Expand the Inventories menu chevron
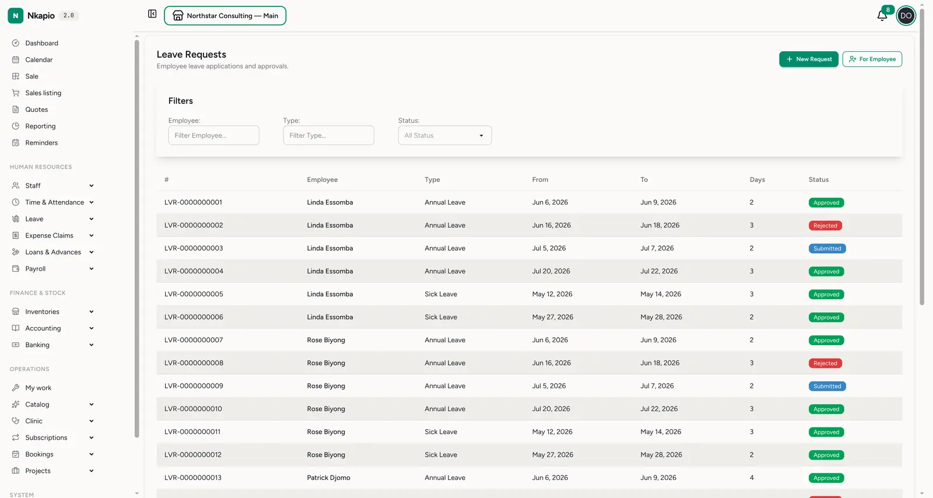Viewport: 933px width, 498px height. [92, 311]
